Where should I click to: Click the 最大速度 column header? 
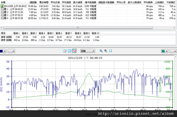[78, 2]
